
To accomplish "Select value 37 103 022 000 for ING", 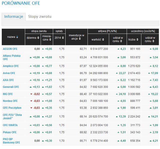I will point(98,94).
